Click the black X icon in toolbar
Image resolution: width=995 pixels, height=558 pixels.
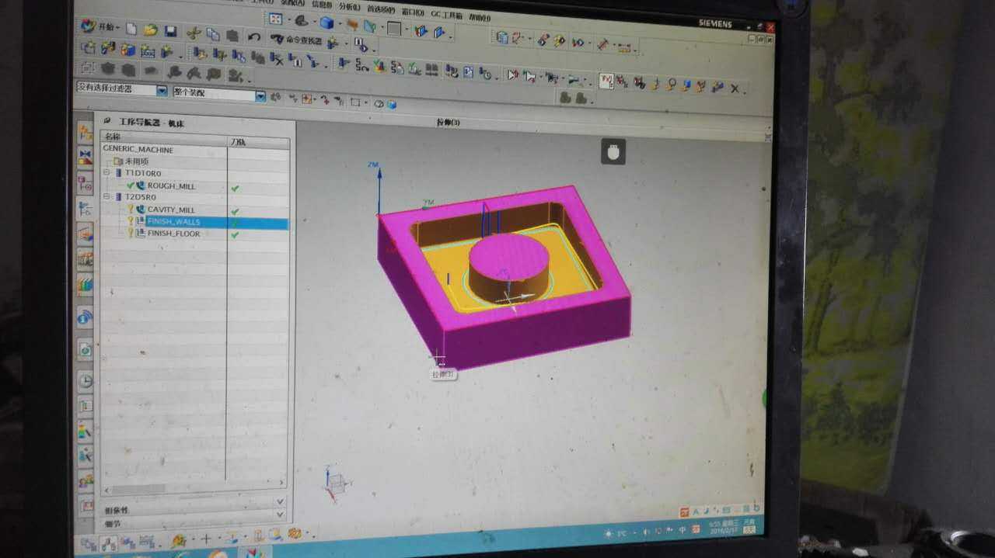coord(735,88)
